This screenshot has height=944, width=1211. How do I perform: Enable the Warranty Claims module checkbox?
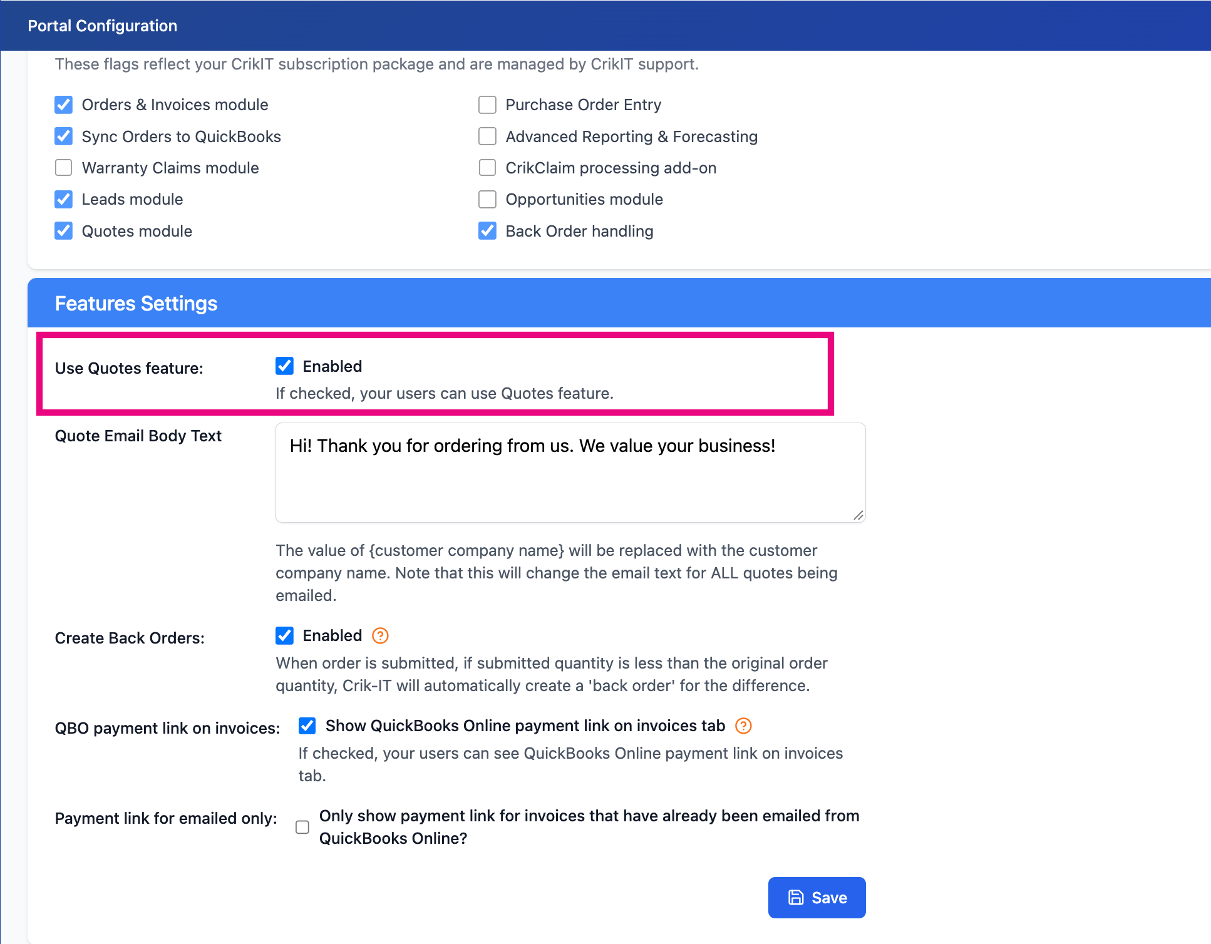[64, 168]
